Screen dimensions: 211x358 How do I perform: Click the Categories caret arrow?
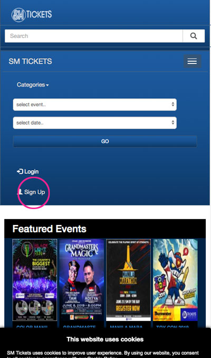point(47,85)
